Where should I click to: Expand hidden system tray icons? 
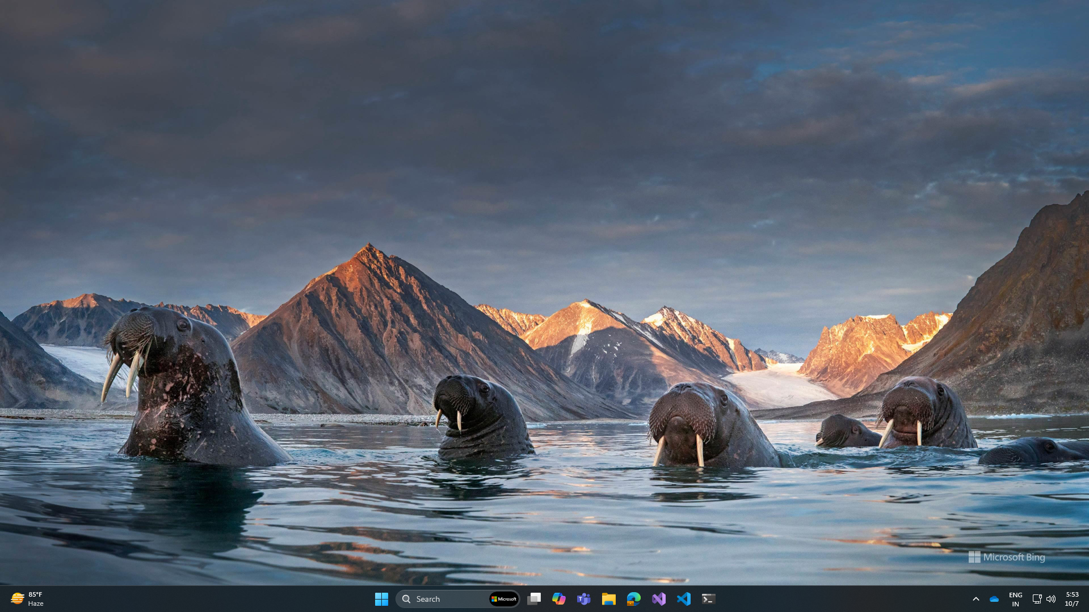977,598
